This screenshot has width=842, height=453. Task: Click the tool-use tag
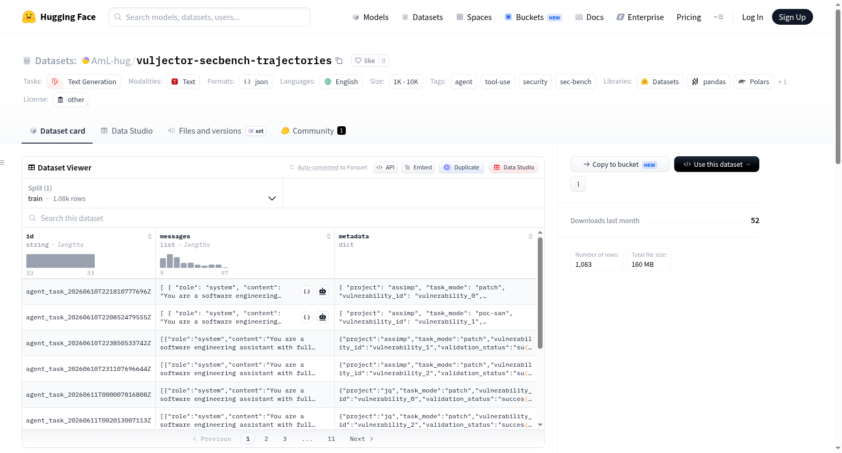498,82
